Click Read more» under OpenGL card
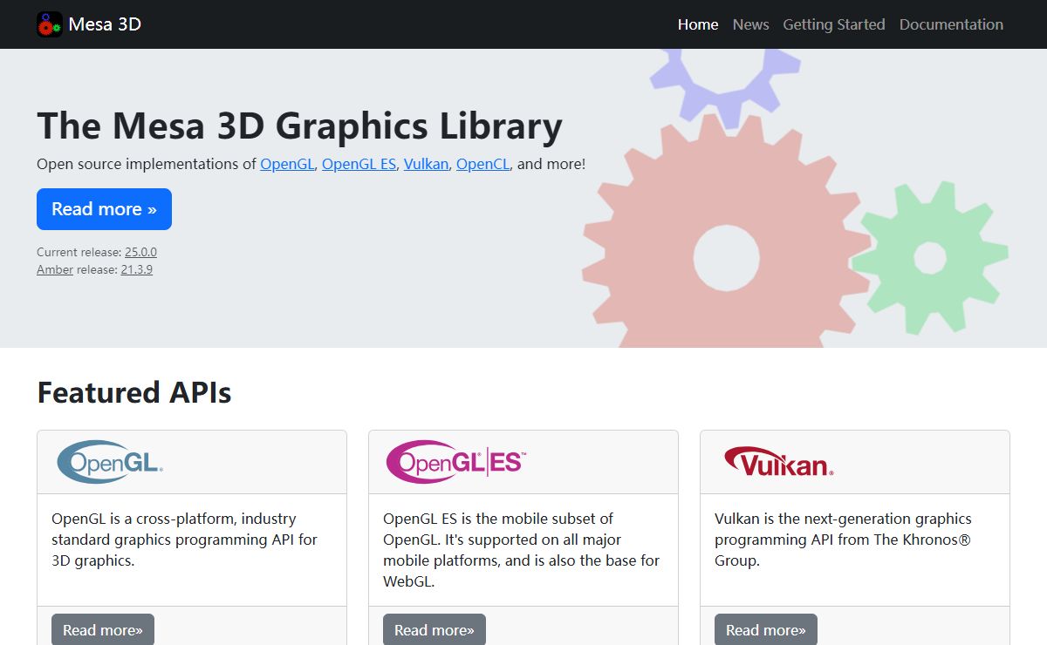 (x=103, y=629)
